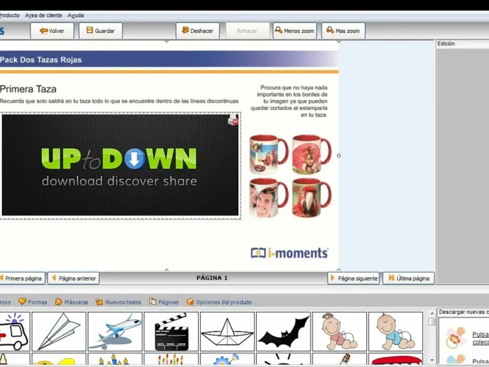
Task: Go to Primera página
Action: click(x=22, y=278)
